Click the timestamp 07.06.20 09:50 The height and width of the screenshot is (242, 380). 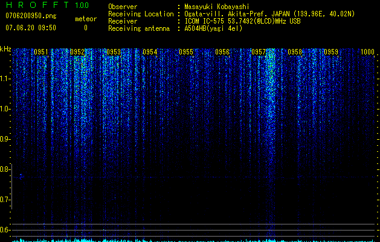coord(31,28)
